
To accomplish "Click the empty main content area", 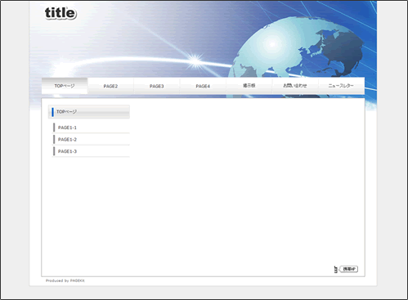I will click(x=247, y=186).
